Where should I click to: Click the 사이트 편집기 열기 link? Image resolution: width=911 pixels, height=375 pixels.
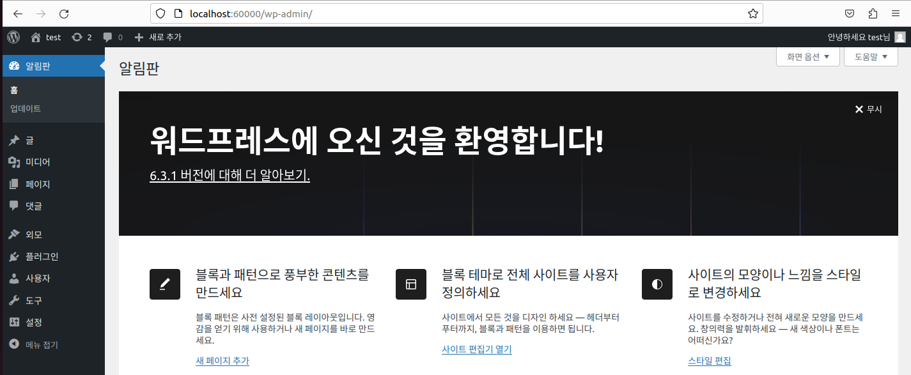pos(477,349)
